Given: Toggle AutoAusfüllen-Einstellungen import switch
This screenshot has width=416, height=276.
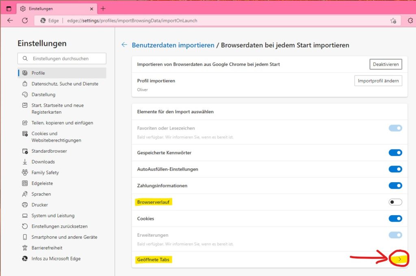Looking at the screenshot, I should [395, 169].
